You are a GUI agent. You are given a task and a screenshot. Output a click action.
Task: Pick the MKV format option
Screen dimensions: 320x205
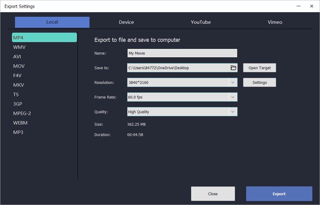coord(18,85)
